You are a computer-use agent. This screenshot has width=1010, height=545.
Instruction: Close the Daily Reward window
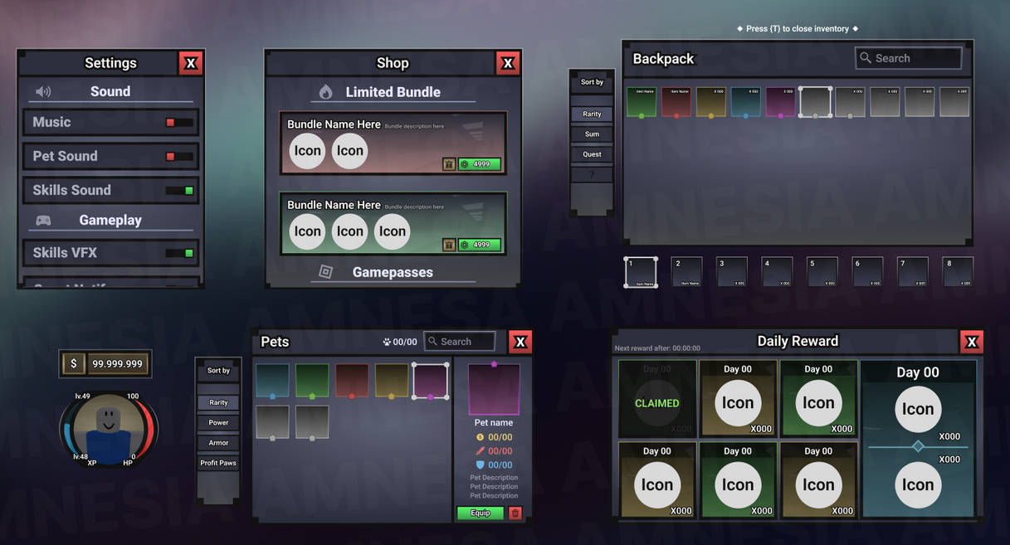pyautogui.click(x=972, y=341)
